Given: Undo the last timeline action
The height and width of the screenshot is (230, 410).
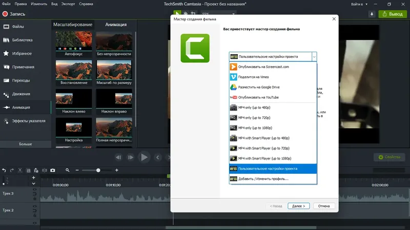Looking at the screenshot, I should point(4,170).
